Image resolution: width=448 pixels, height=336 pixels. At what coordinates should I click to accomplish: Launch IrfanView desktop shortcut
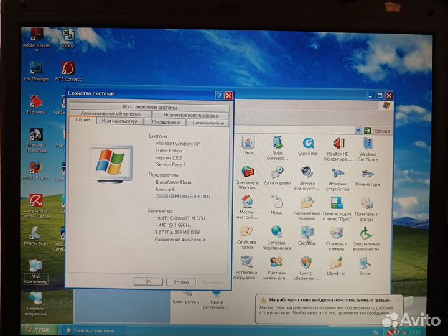click(x=36, y=105)
